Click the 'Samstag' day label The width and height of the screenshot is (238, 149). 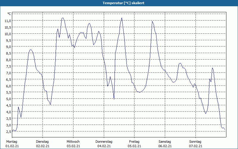pos(165,142)
